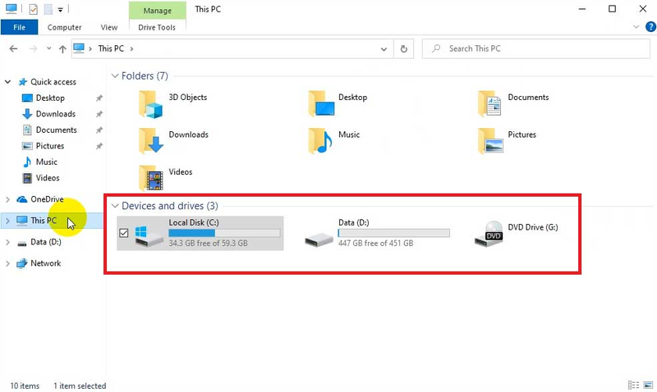This screenshot has height=392, width=657.
Task: Expand the ribbon with the chevron
Action: [636, 27]
